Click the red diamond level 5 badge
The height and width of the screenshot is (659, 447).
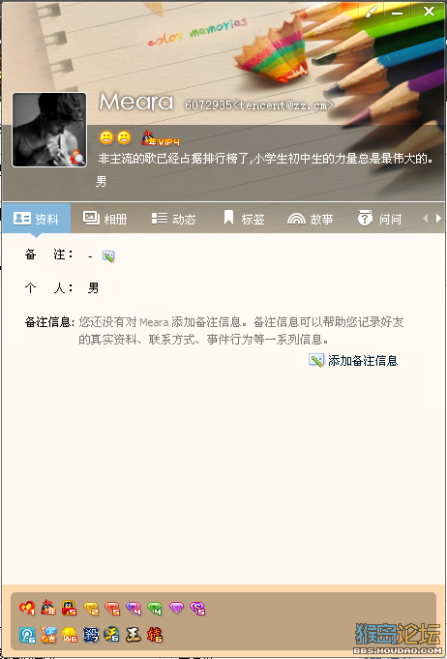[x=112, y=608]
